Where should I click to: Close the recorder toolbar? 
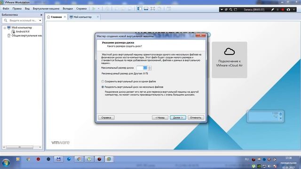294,9
